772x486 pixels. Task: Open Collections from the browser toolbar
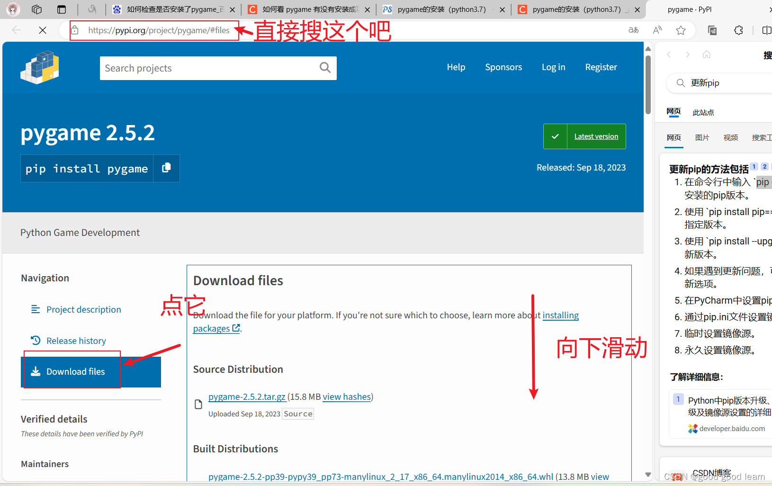pos(712,30)
